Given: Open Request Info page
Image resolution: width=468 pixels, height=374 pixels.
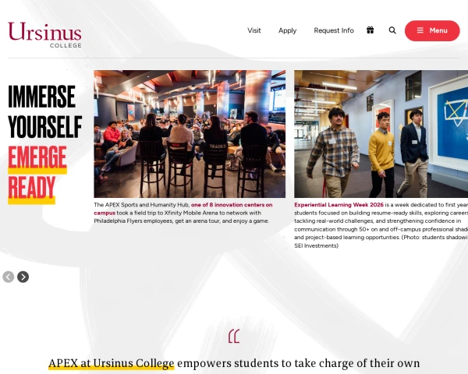Looking at the screenshot, I should point(334,30).
